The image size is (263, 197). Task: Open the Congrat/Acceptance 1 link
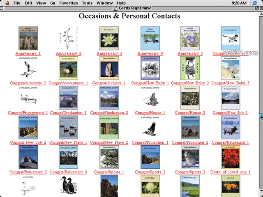69,83
